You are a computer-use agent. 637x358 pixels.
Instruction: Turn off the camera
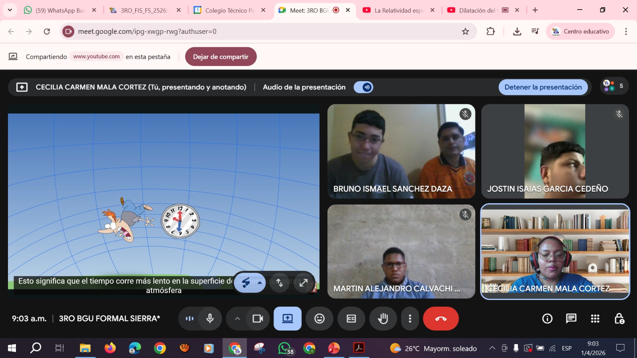point(258,319)
